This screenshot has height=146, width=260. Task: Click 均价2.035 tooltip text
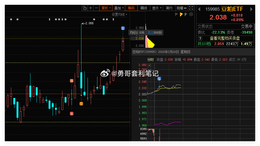pos(137,33)
